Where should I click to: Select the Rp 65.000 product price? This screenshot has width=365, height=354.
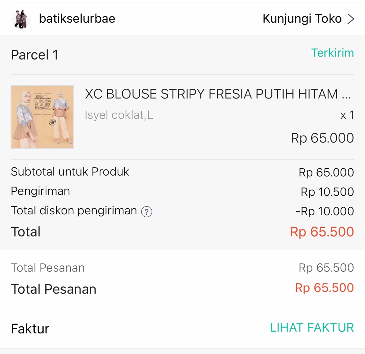tap(322, 138)
